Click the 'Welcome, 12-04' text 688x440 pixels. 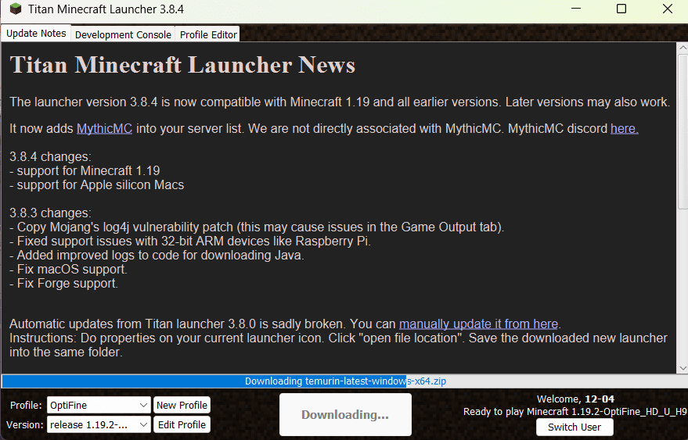coord(575,399)
